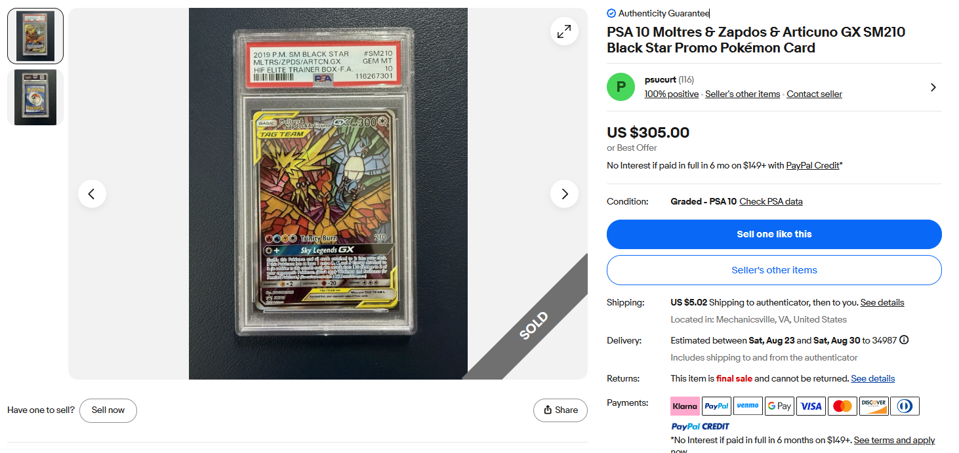The height and width of the screenshot is (453, 959).
Task: Show the next listing photo
Action: [x=564, y=194]
